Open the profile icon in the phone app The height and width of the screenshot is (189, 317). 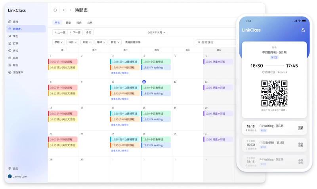pos(303,30)
